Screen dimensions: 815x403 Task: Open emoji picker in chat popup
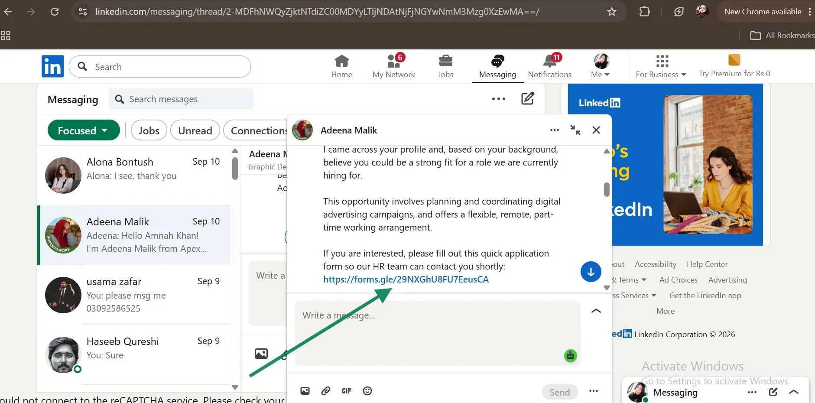pyautogui.click(x=367, y=391)
